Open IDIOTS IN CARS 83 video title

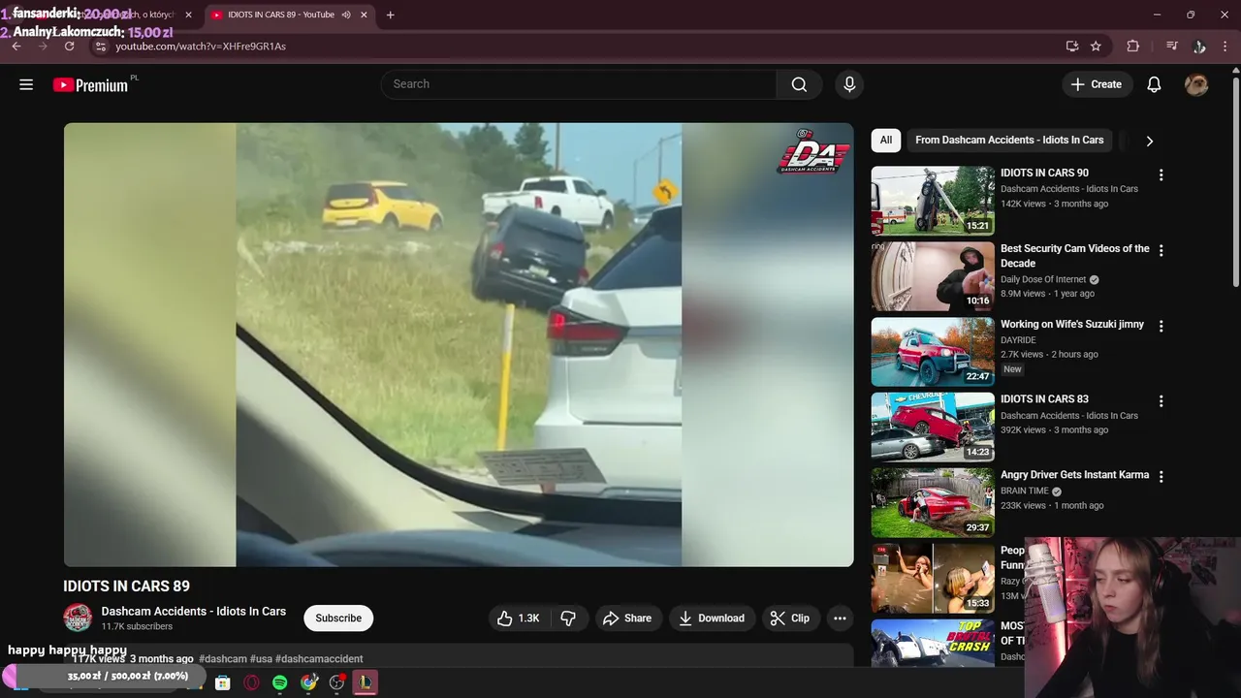[1044, 399]
